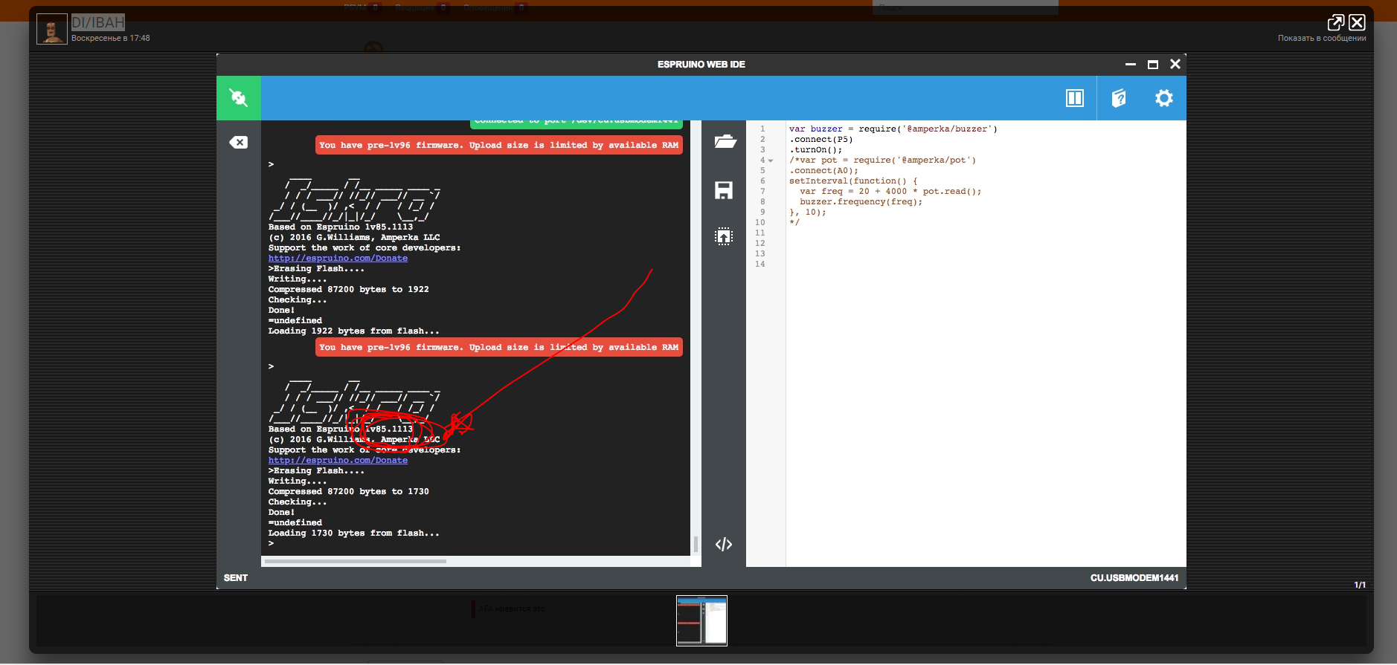Clear the terminal with the backspace icon

point(238,143)
